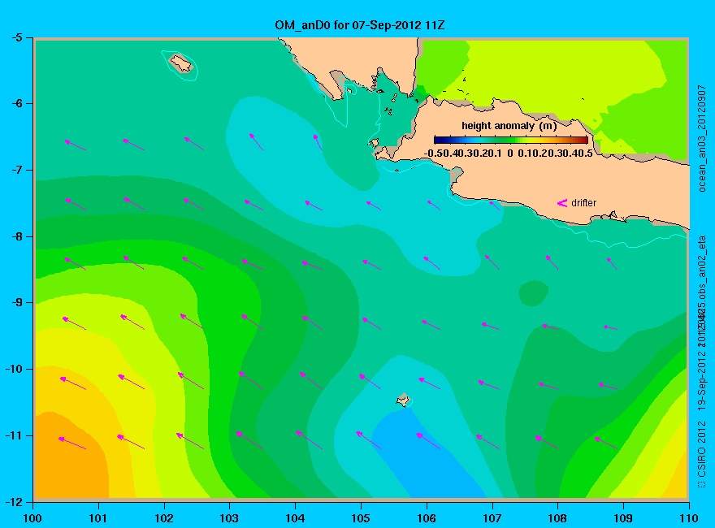Click latitude tick label -11
The image size is (715, 528).
tap(14, 435)
